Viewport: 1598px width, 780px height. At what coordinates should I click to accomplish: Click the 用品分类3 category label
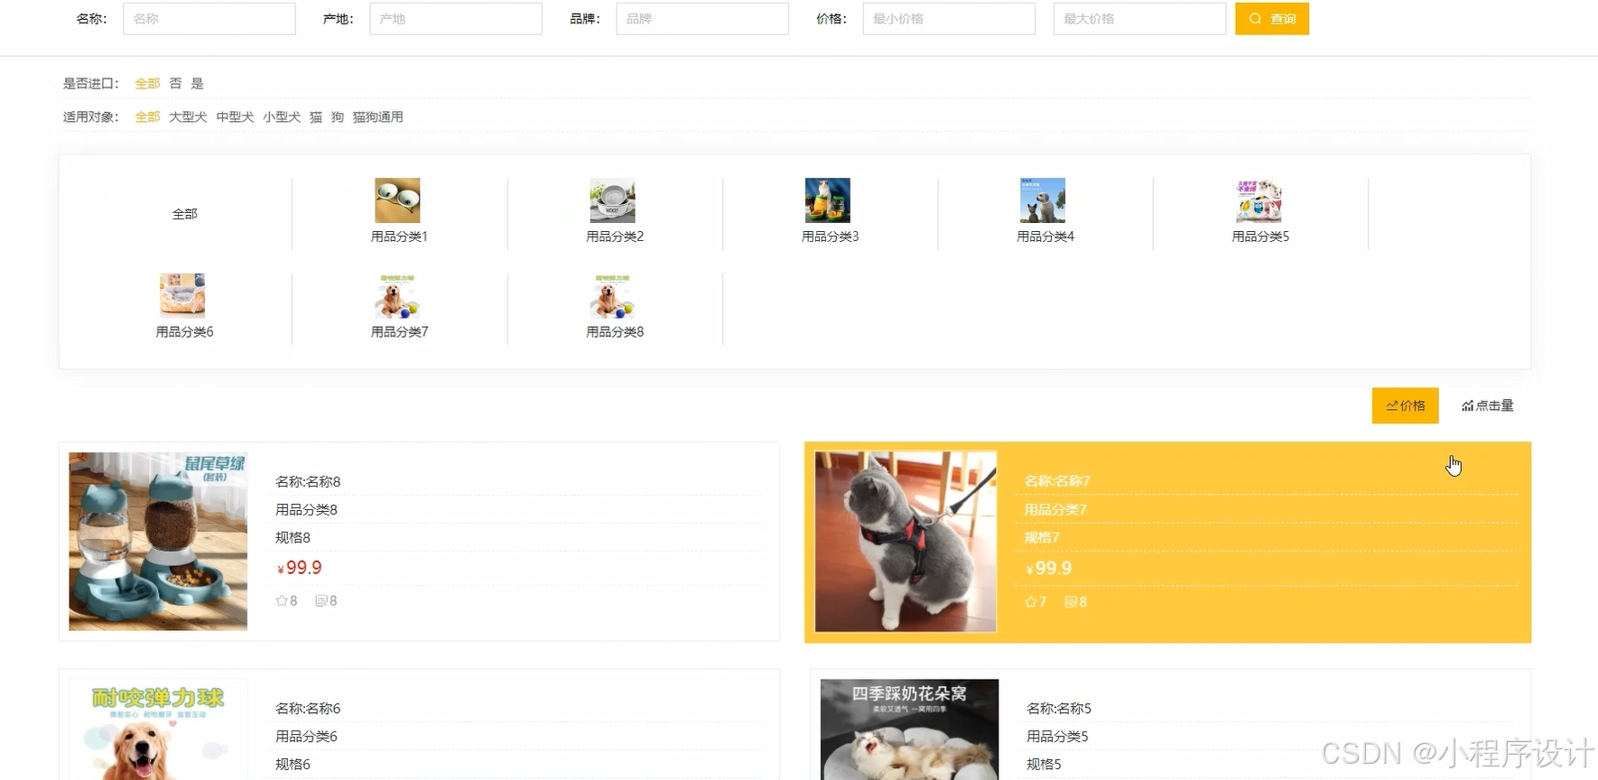pos(830,237)
